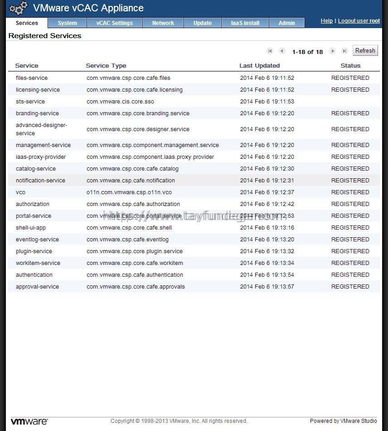This screenshot has height=431, width=388.
Task: Click timestamp 2014 Feb 6 19:13:57
Action: tap(267, 287)
